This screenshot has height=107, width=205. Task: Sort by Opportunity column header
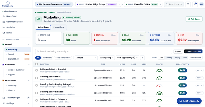[182, 64]
